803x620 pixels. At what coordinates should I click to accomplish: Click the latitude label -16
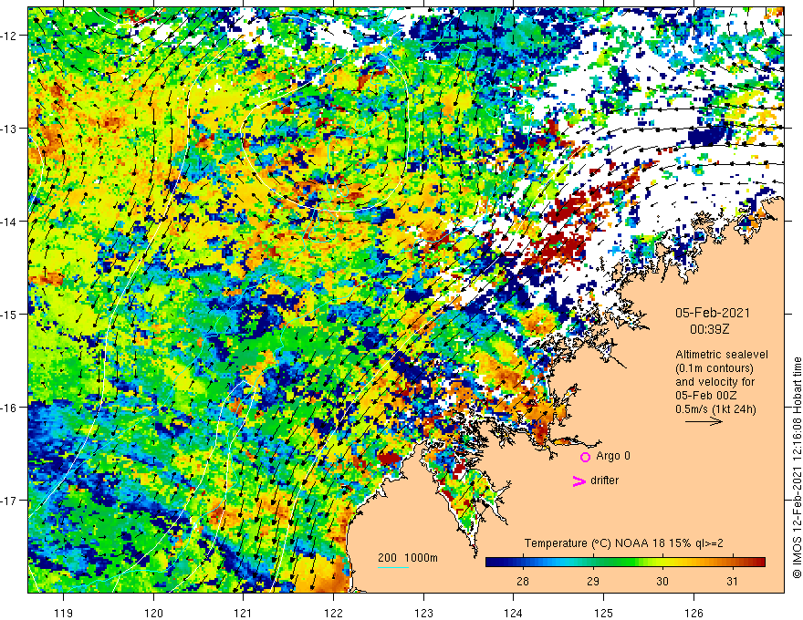click(x=10, y=408)
